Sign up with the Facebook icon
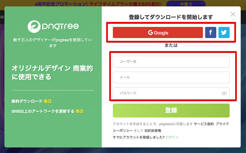 click(211, 33)
